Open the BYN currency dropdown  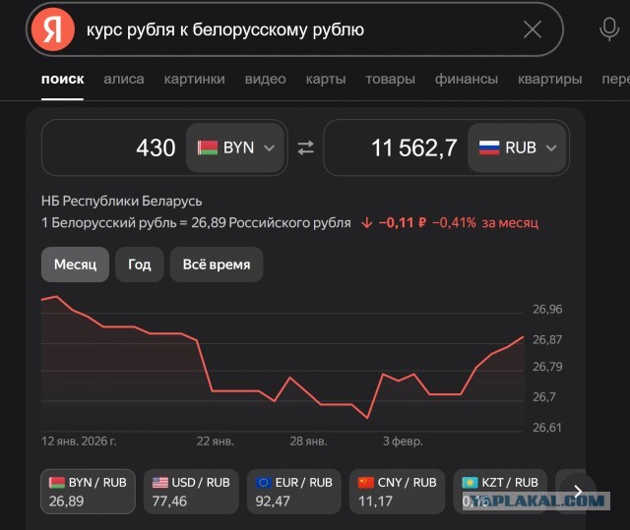tap(235, 147)
